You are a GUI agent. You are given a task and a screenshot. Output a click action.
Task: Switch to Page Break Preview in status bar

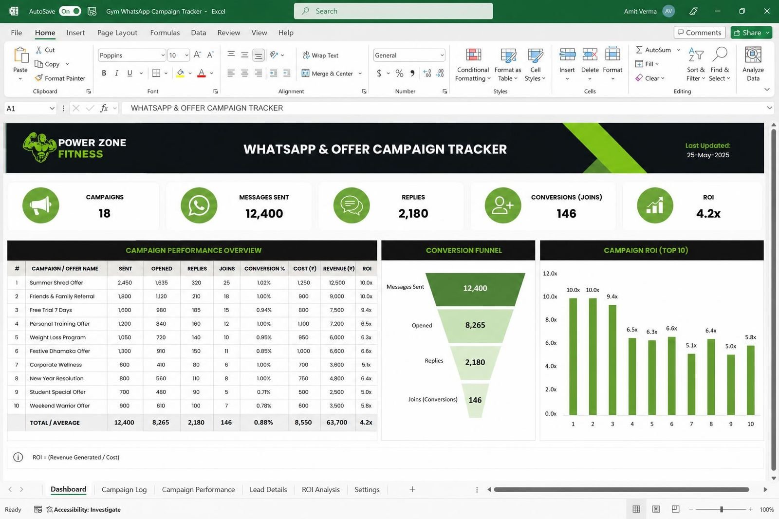[x=675, y=509]
